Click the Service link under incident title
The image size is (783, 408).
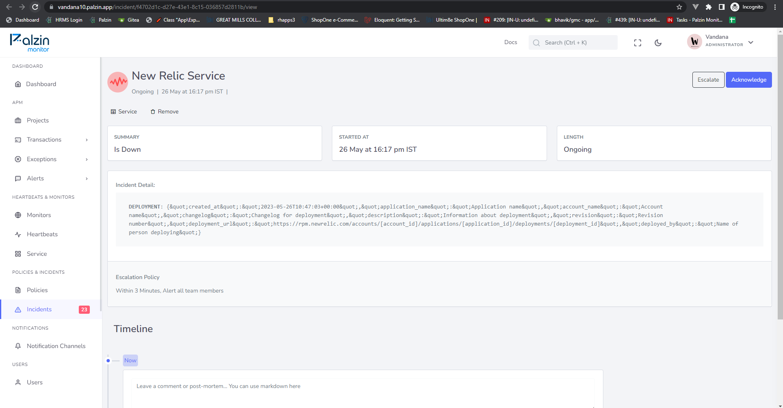pos(124,112)
